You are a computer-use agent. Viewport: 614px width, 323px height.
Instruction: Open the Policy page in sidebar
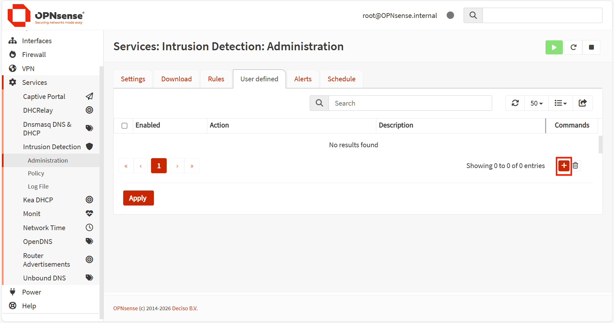[36, 174]
